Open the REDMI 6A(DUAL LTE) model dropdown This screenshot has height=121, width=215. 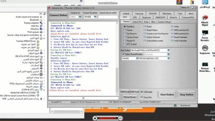(169, 58)
